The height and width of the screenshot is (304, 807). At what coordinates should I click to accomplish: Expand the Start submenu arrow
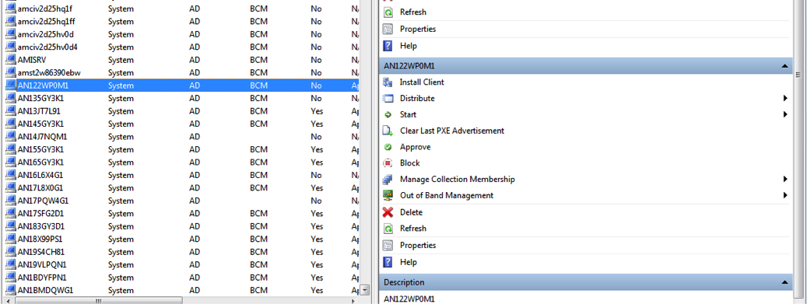(785, 114)
